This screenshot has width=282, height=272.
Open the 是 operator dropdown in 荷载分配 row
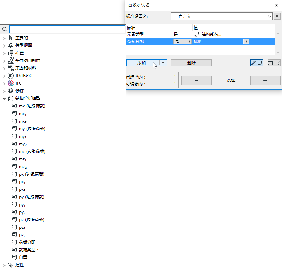[x=182, y=42]
